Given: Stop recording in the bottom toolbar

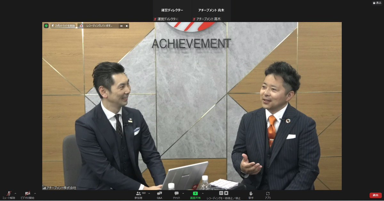Looking at the screenshot, I should (x=226, y=193).
